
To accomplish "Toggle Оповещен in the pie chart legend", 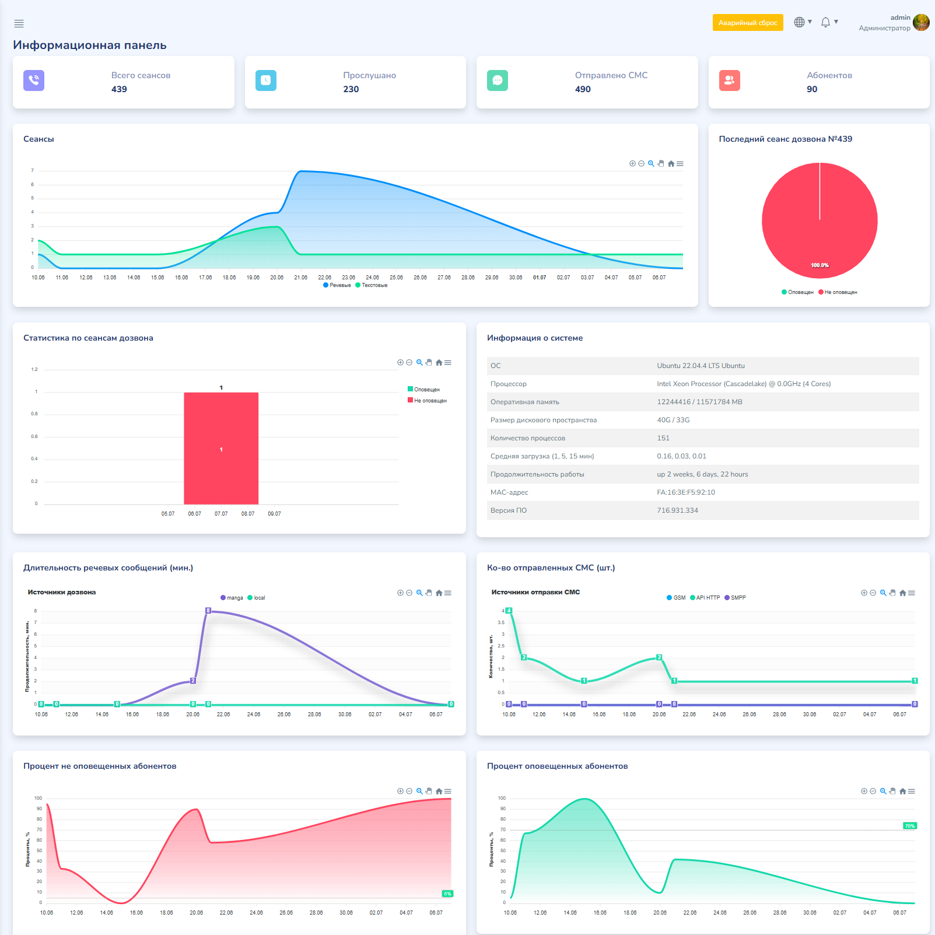I will 797,292.
